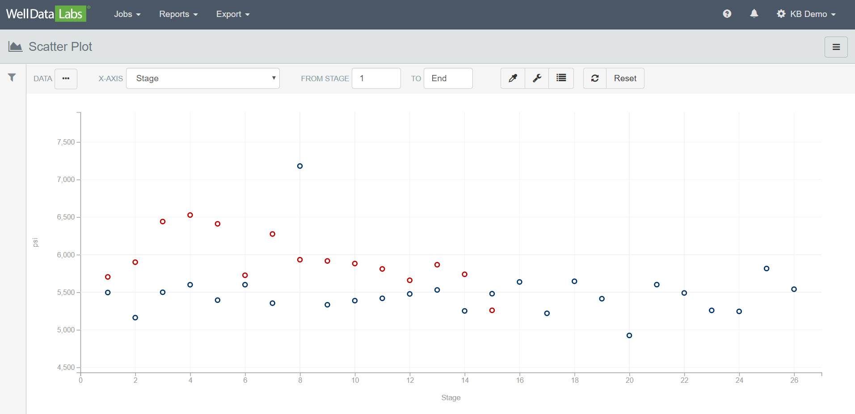Open the KB Demo account dropdown
855x414 pixels.
point(806,14)
